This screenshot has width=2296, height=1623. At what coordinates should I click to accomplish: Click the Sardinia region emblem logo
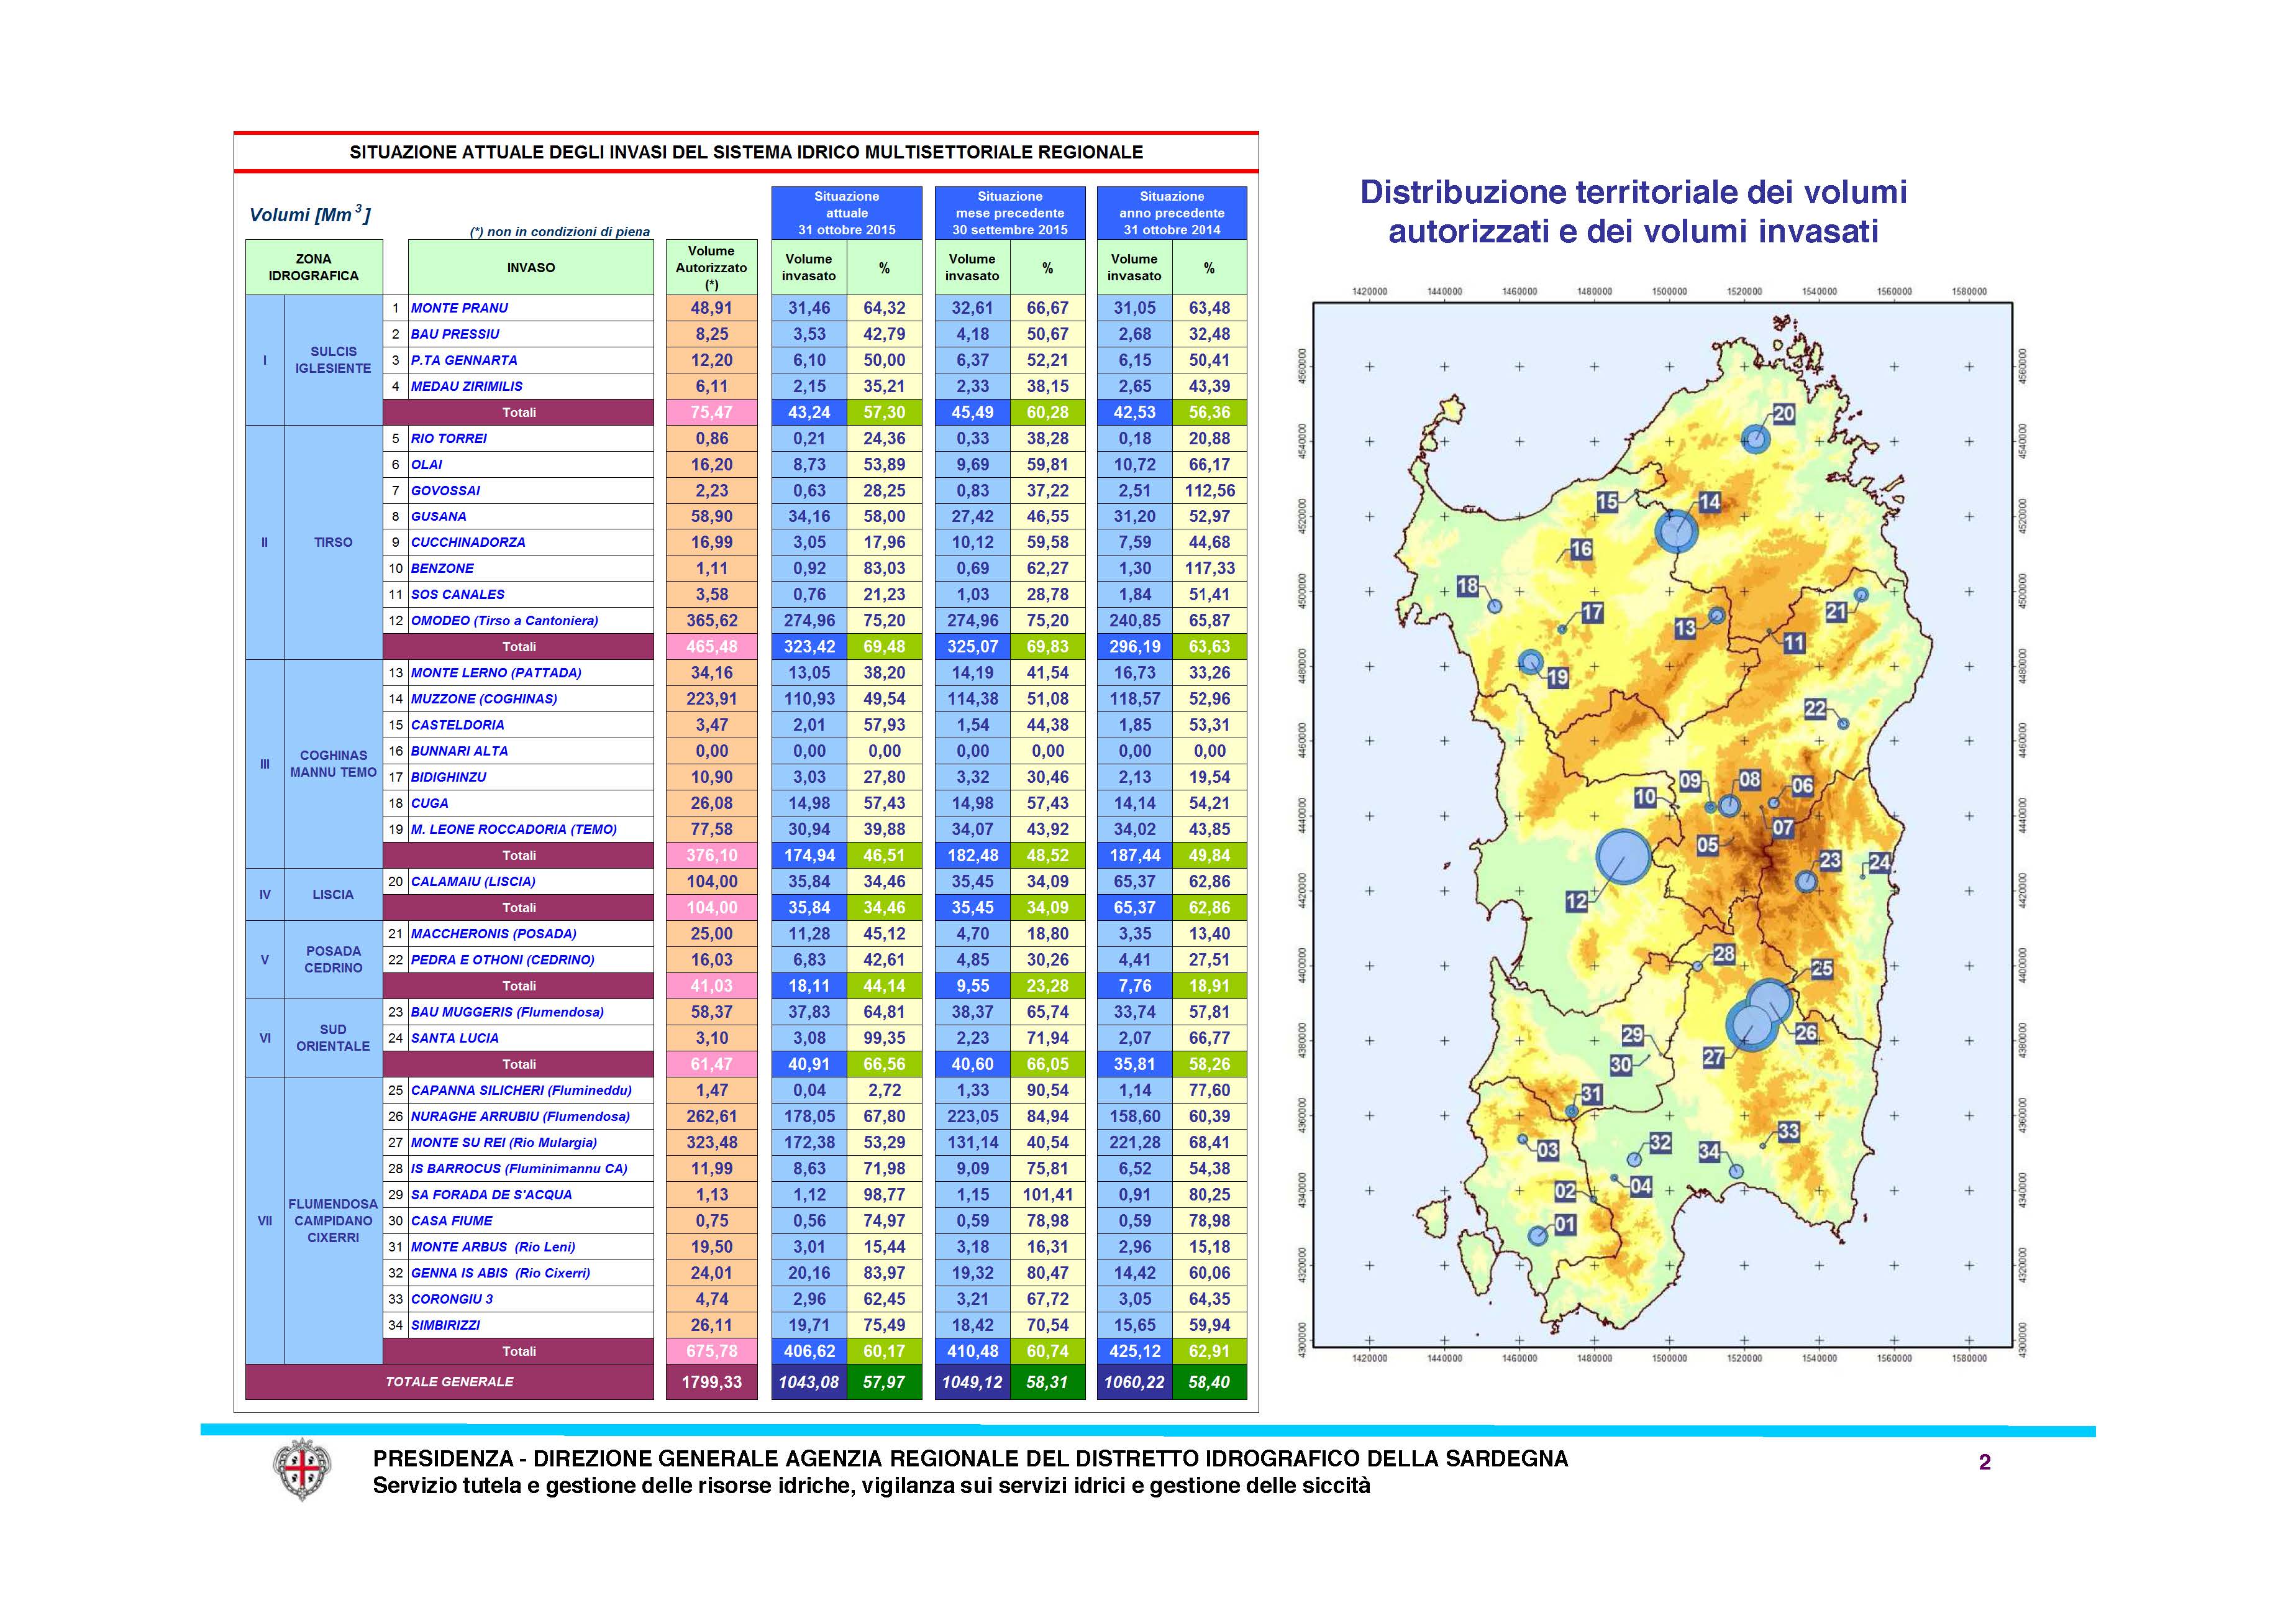pyautogui.click(x=302, y=1469)
